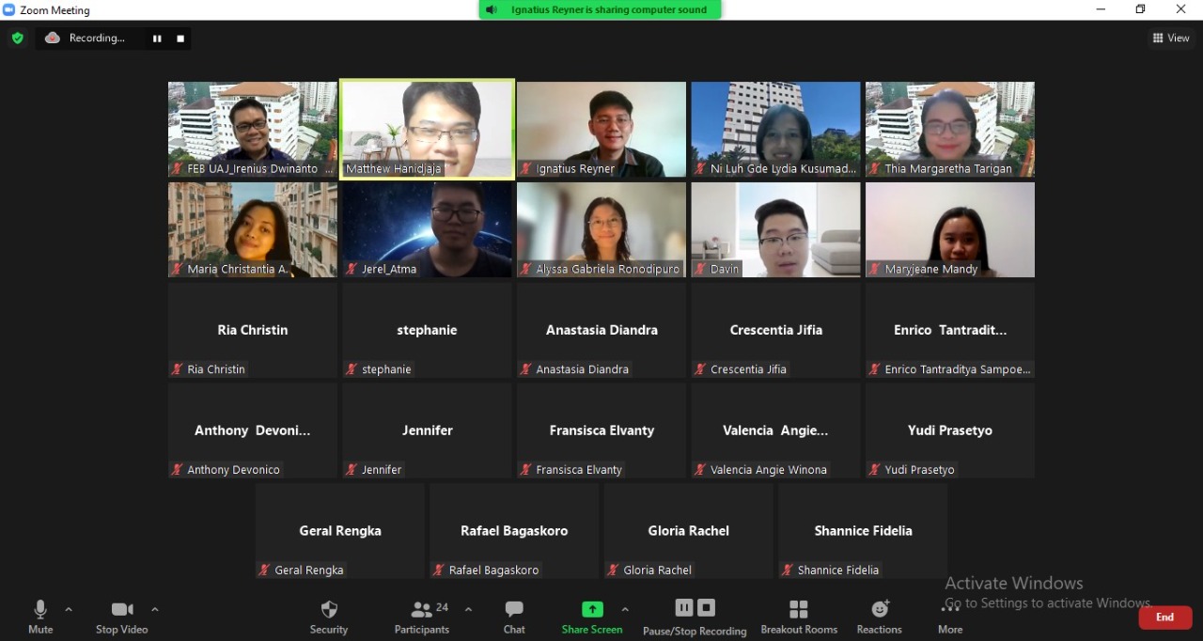This screenshot has width=1203, height=641.
Task: Select Maria Christantia's video tile
Action: click(x=253, y=230)
